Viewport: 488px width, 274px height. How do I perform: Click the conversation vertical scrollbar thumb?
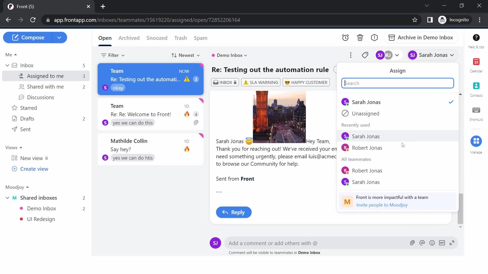(460, 209)
